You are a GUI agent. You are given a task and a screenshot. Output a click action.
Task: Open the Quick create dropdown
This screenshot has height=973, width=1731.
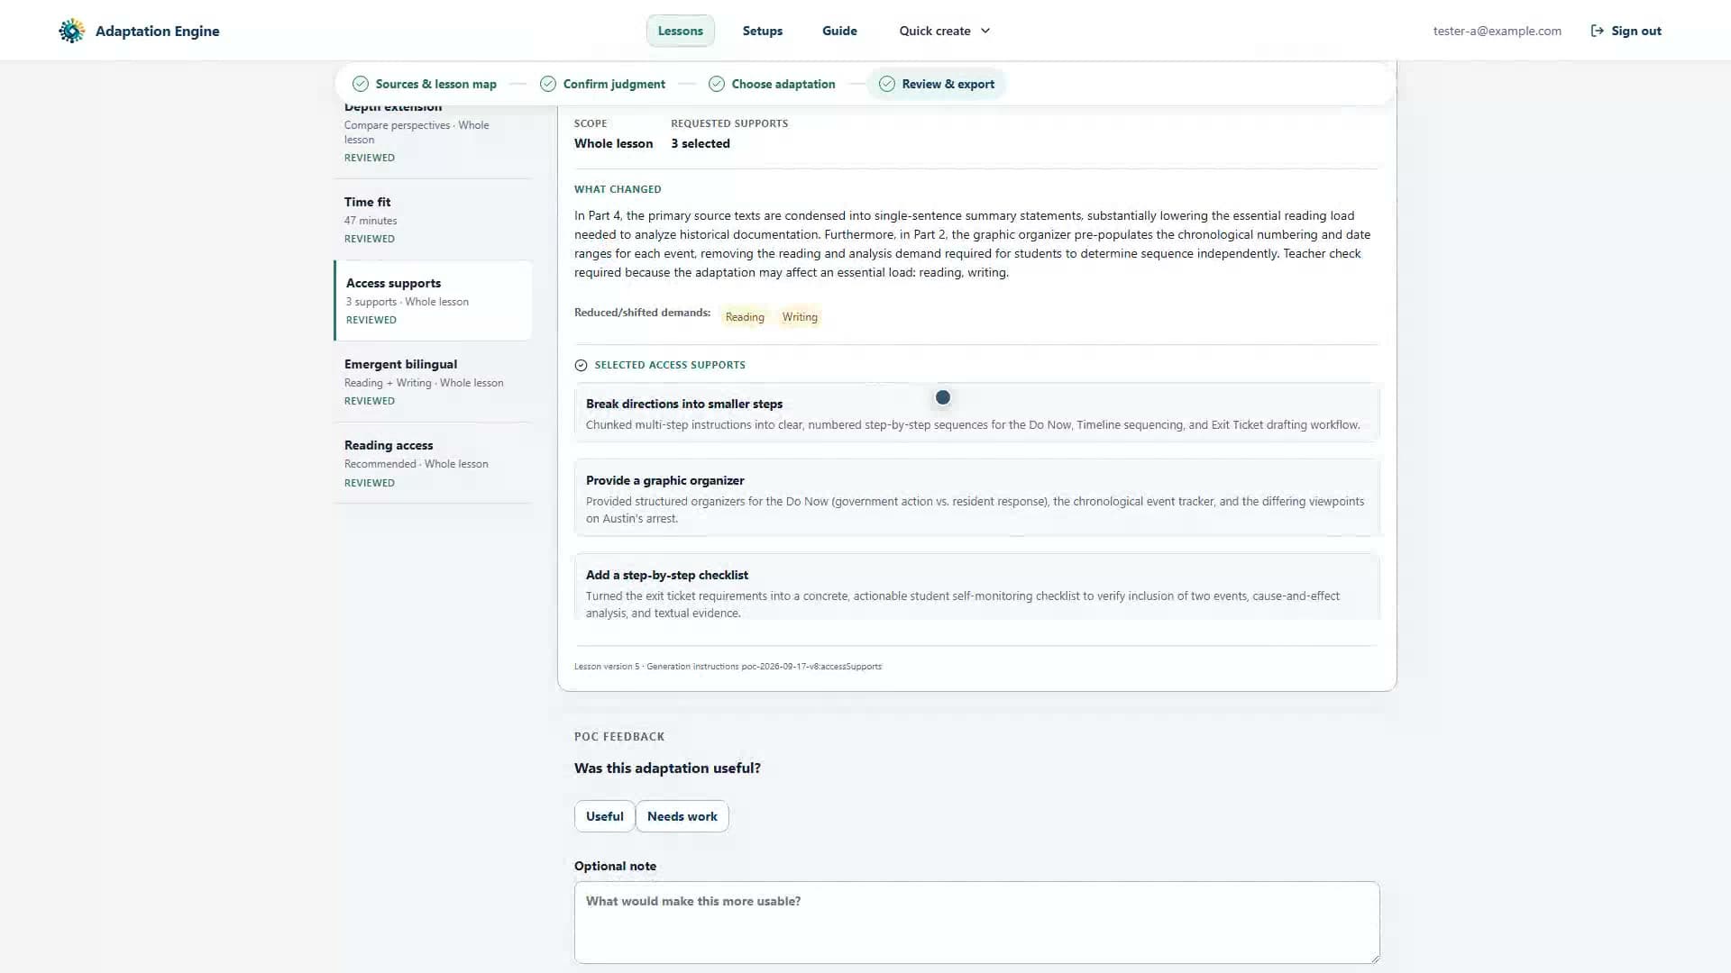944,31
